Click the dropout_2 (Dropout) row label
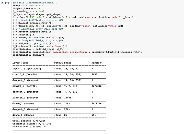 [26, 92]
